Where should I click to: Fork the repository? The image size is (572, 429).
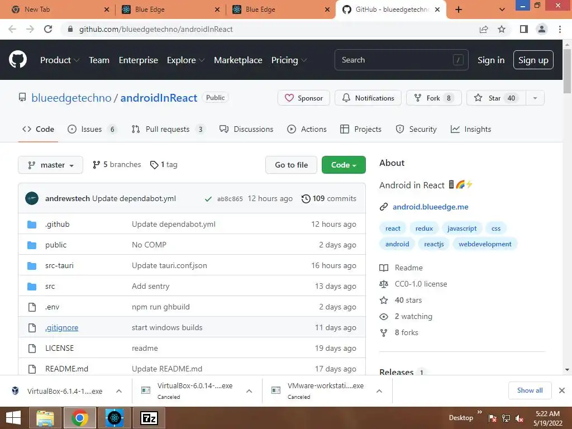click(433, 98)
